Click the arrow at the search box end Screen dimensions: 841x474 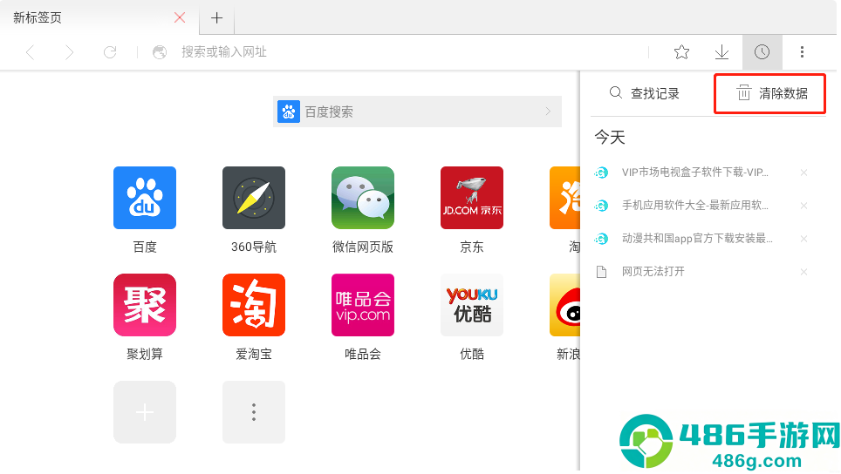coord(548,112)
